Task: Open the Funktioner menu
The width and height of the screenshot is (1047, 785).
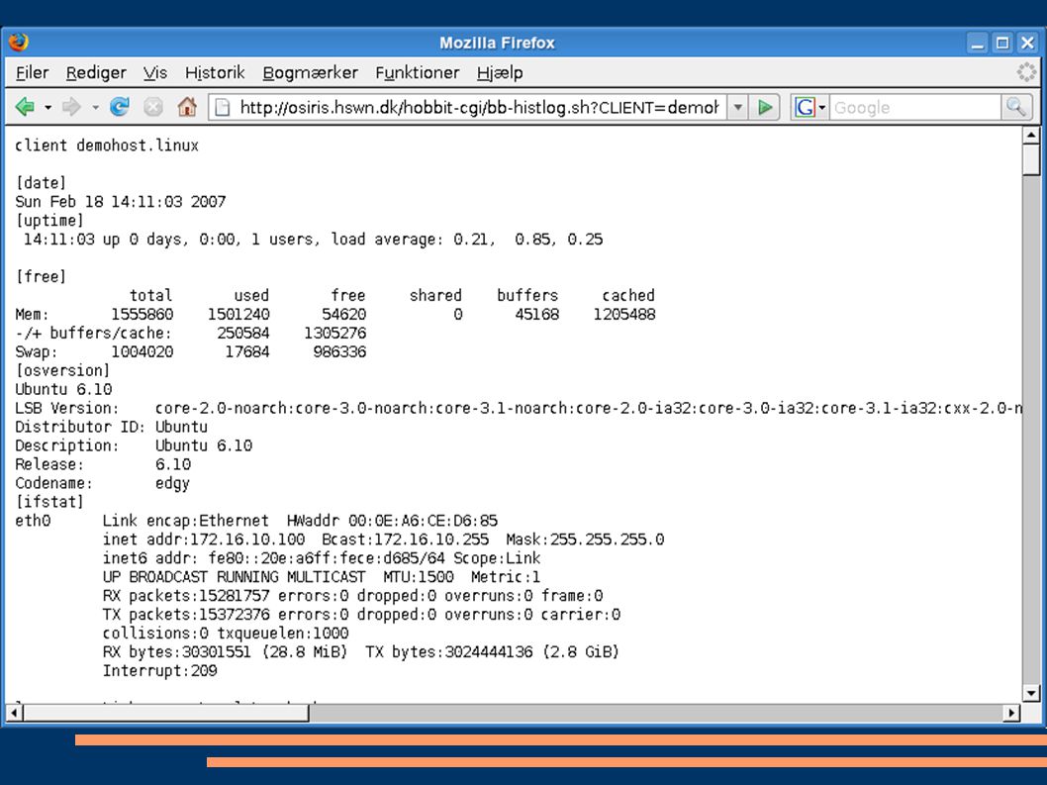Action: [418, 73]
